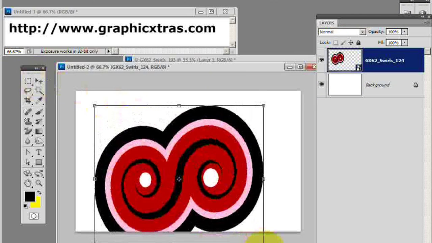The image size is (432, 243).
Task: Open the Layers panel options menu
Action: point(427,23)
